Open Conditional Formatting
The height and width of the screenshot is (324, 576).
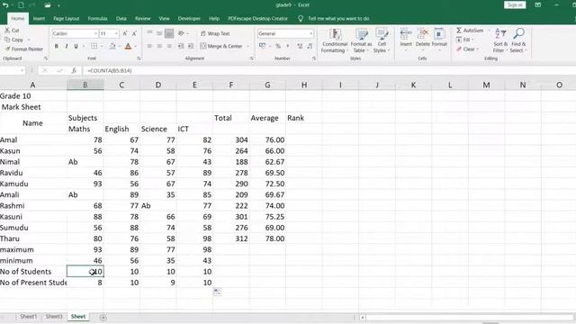[x=335, y=40]
